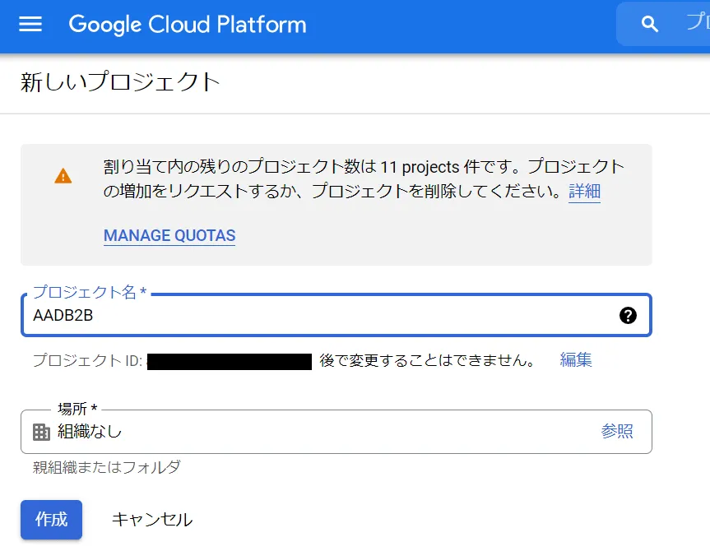Viewport: 710px width, 551px height.
Task: Click the search magnifier icon
Action: pos(650,25)
